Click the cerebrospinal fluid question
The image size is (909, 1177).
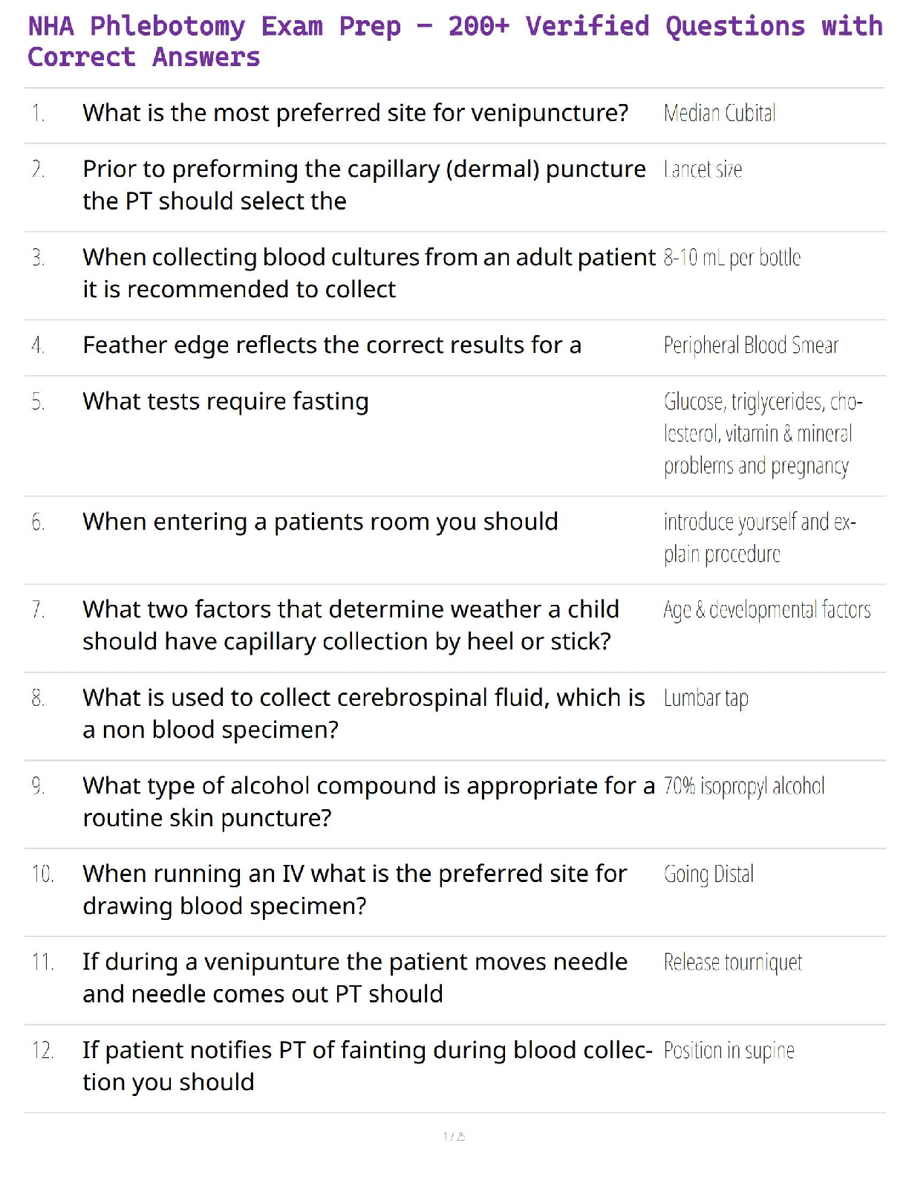pos(363,713)
